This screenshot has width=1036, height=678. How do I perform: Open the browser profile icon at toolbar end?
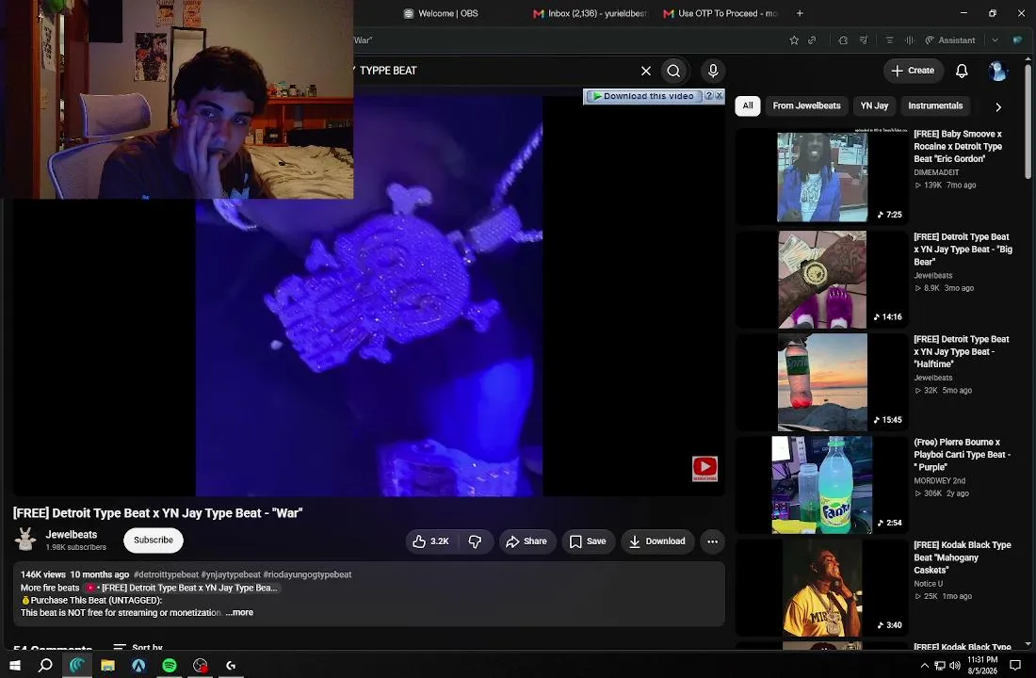(1017, 40)
